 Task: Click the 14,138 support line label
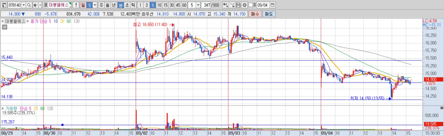pyautogui.click(x=7, y=97)
